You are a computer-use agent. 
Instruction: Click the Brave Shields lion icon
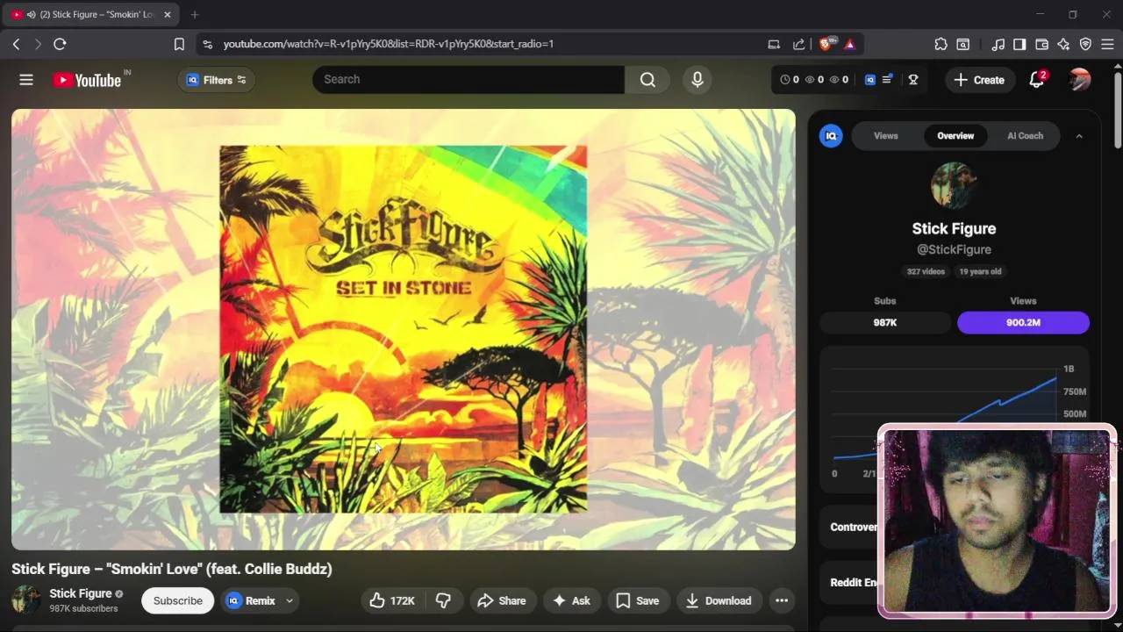click(827, 44)
